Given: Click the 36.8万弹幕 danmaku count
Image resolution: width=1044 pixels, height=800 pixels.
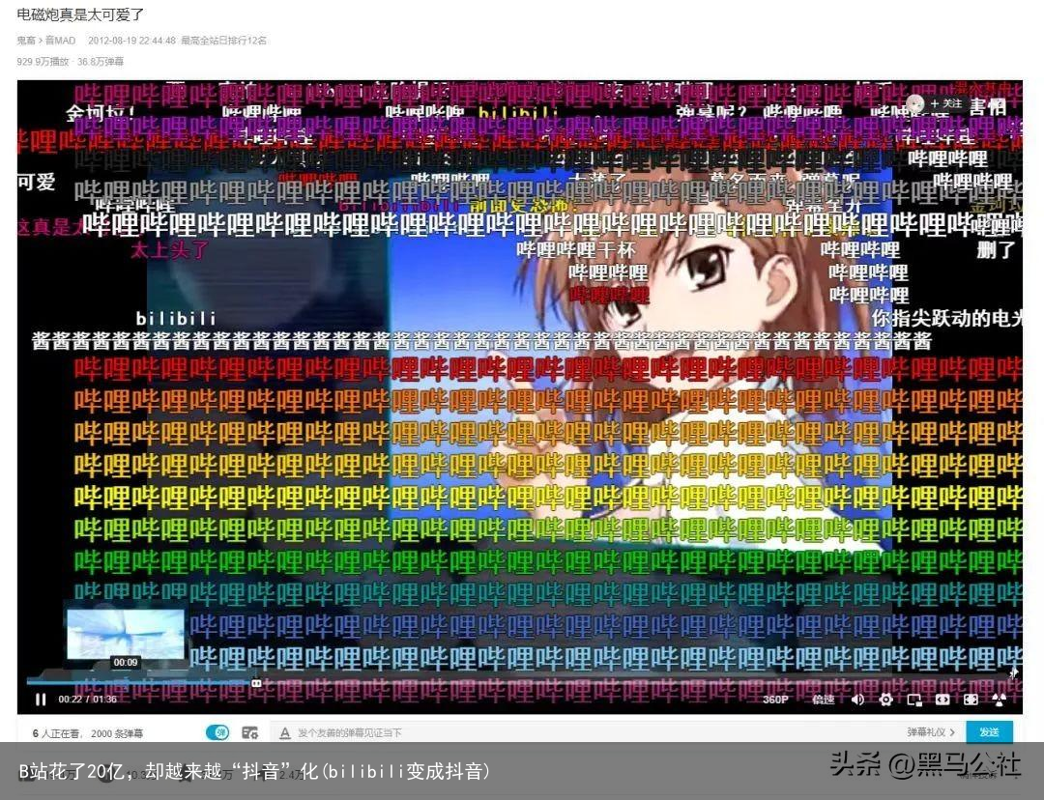Looking at the screenshot, I should click(101, 61).
